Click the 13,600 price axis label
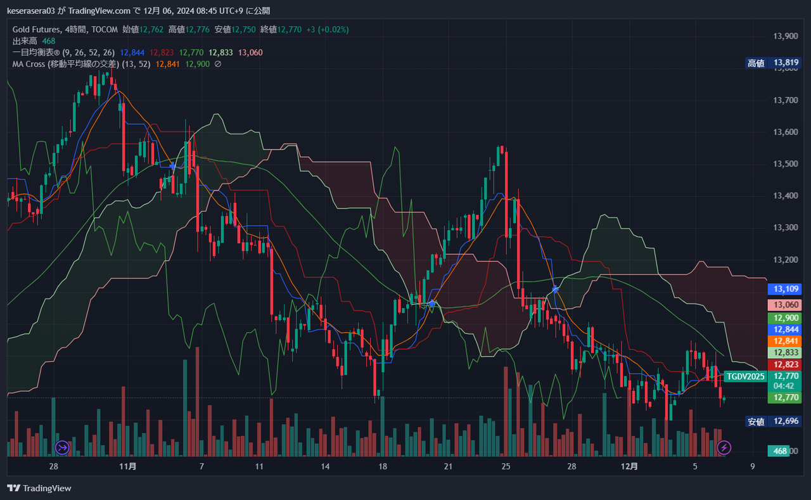This screenshot has height=500, width=811. [786, 132]
